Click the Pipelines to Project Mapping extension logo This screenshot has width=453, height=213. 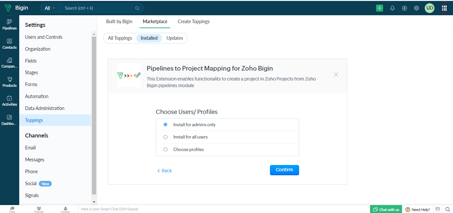(129, 75)
